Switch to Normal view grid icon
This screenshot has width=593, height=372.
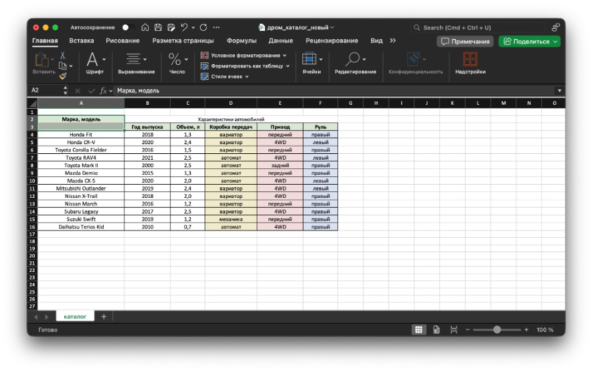(x=419, y=329)
